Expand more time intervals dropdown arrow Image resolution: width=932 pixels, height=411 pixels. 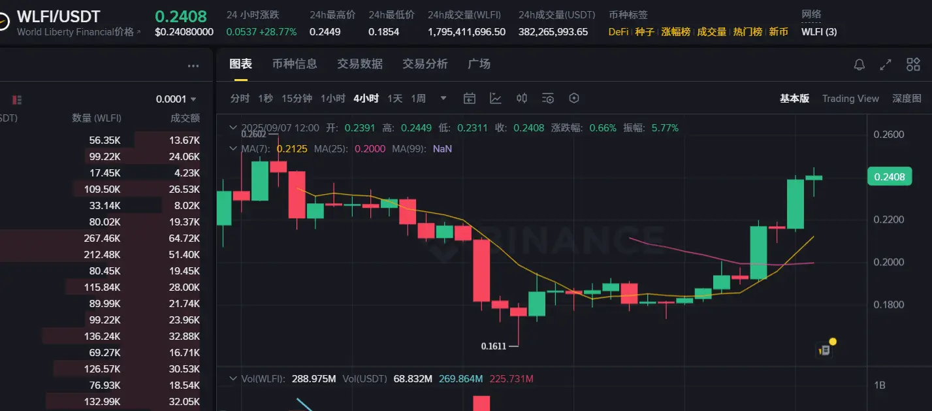444,99
